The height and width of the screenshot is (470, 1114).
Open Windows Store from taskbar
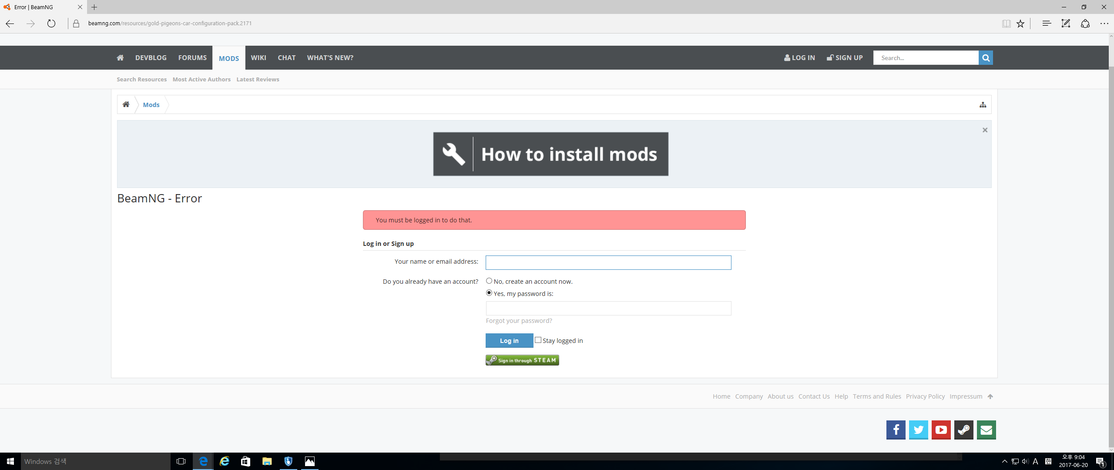click(x=245, y=461)
